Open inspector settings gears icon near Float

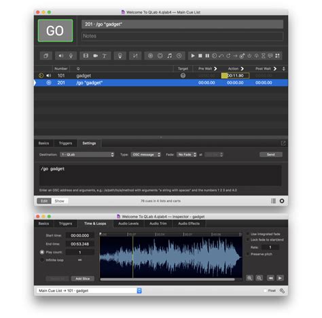tap(282, 291)
